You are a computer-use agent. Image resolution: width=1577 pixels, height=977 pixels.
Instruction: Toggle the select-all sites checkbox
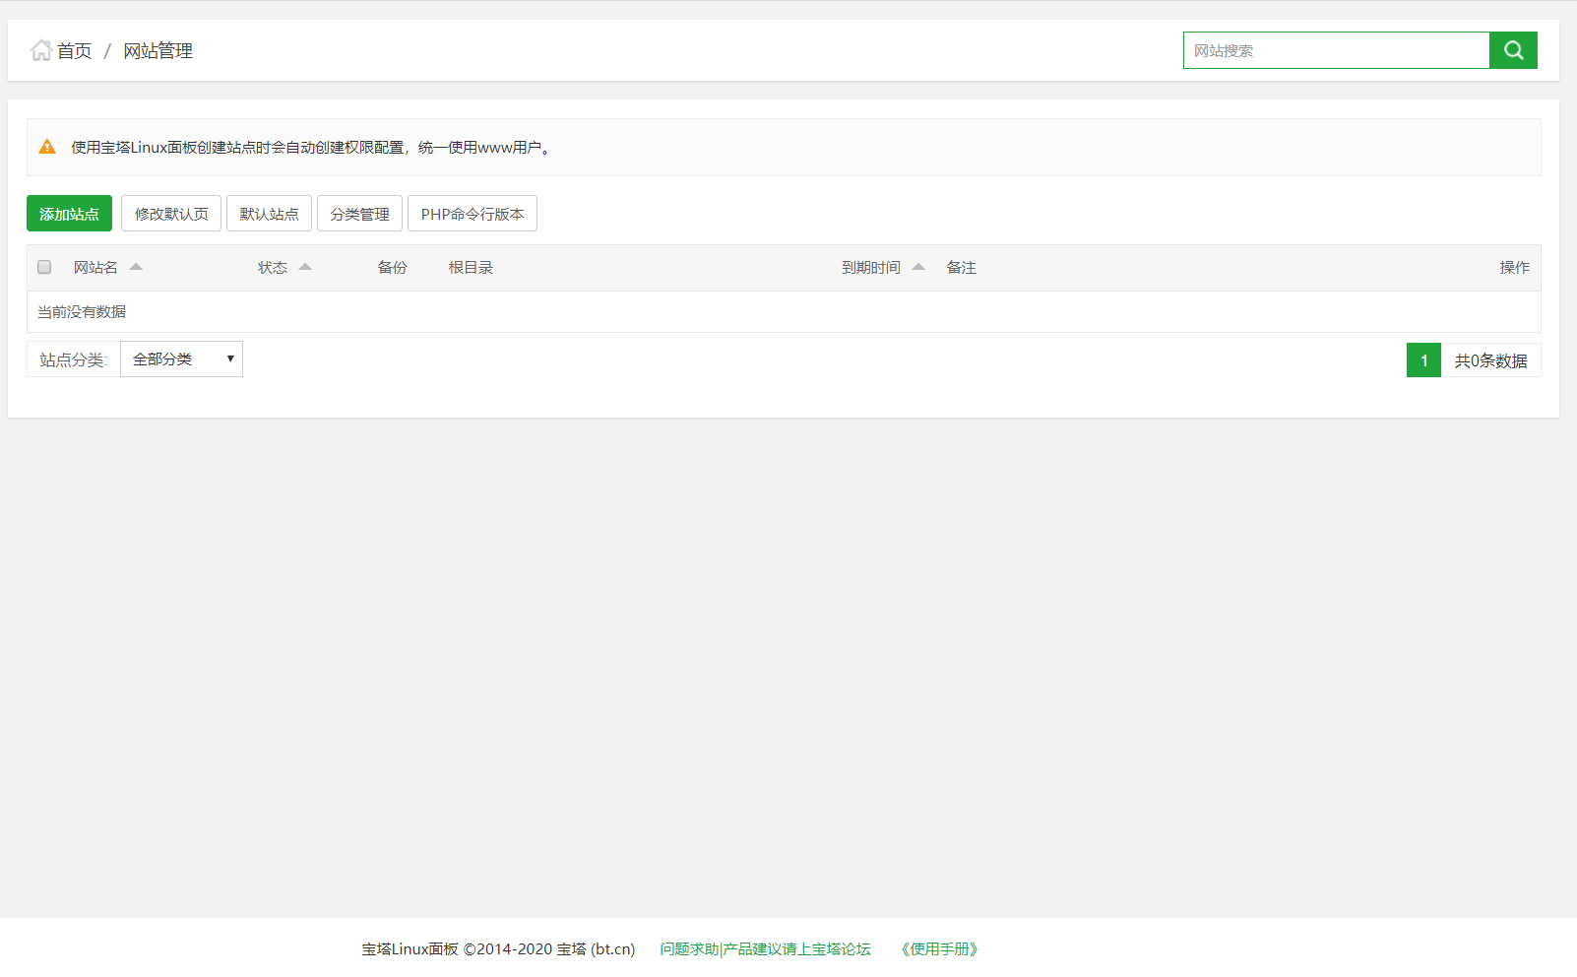pos(44,267)
